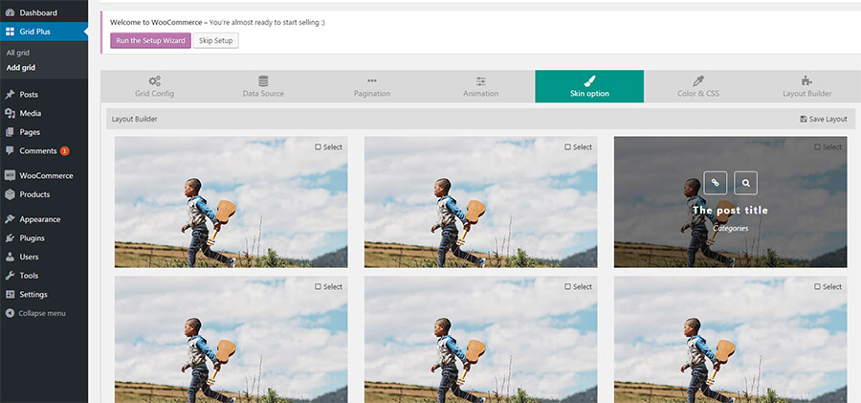Screen dimensions: 861x403
Task: Click the Dashboard gauge icon
Action: pos(10,12)
